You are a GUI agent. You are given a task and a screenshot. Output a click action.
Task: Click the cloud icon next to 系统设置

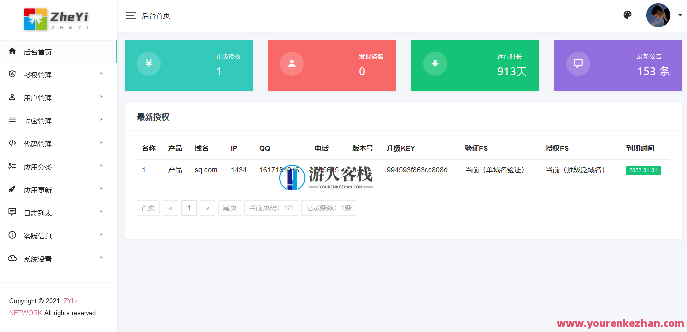click(12, 258)
